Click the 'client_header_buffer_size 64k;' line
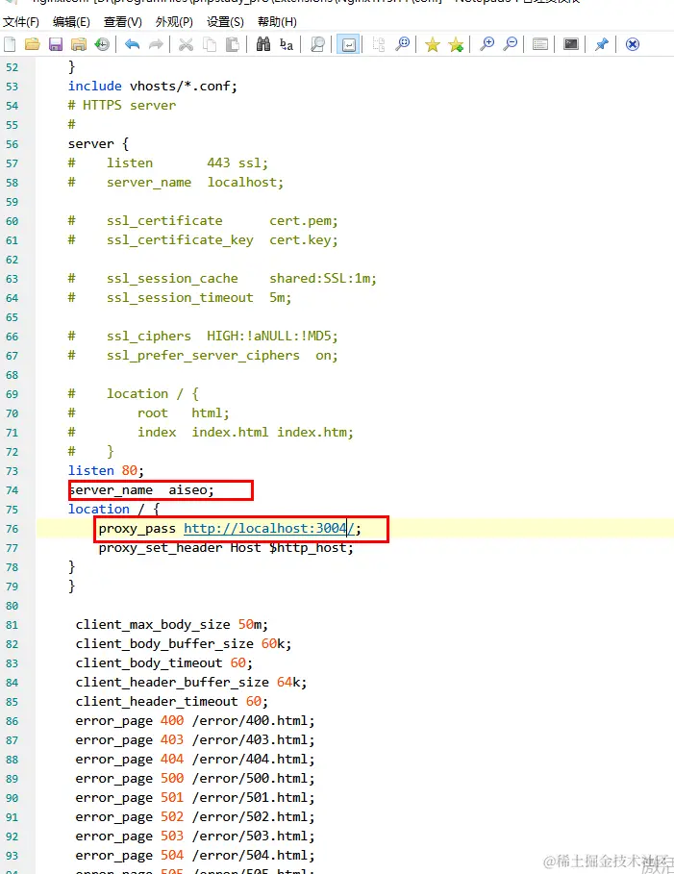Image resolution: width=674 pixels, height=874 pixels. (x=191, y=683)
